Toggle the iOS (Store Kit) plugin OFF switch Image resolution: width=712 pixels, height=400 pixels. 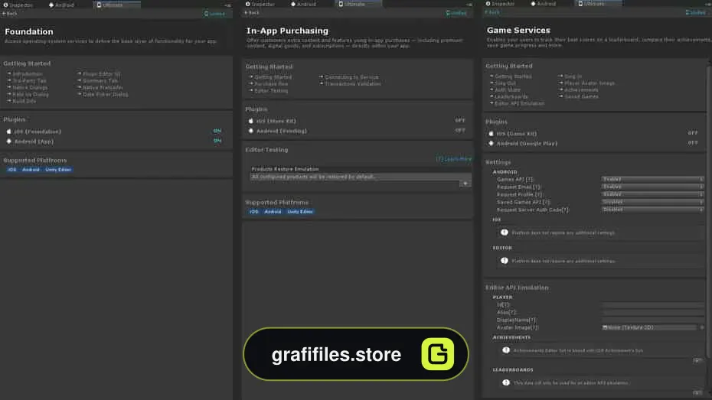460,121
